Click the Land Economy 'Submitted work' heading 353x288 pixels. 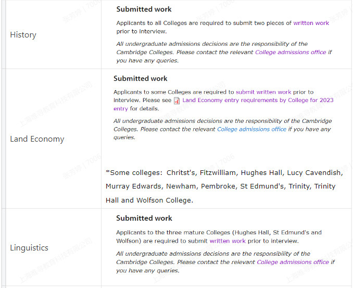click(x=140, y=78)
